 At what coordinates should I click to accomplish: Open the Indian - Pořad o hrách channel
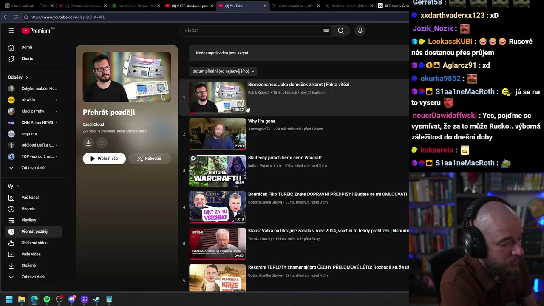tap(265, 166)
